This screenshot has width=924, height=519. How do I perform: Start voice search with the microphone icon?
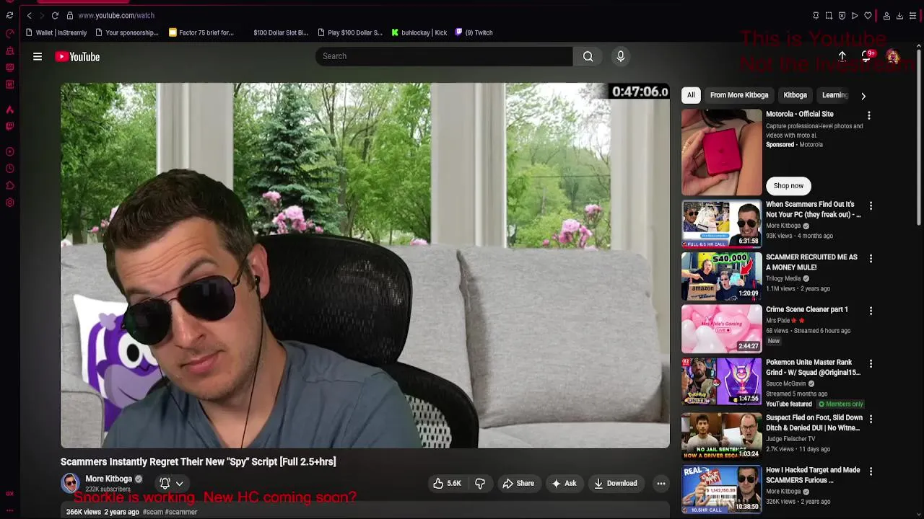[x=621, y=56]
